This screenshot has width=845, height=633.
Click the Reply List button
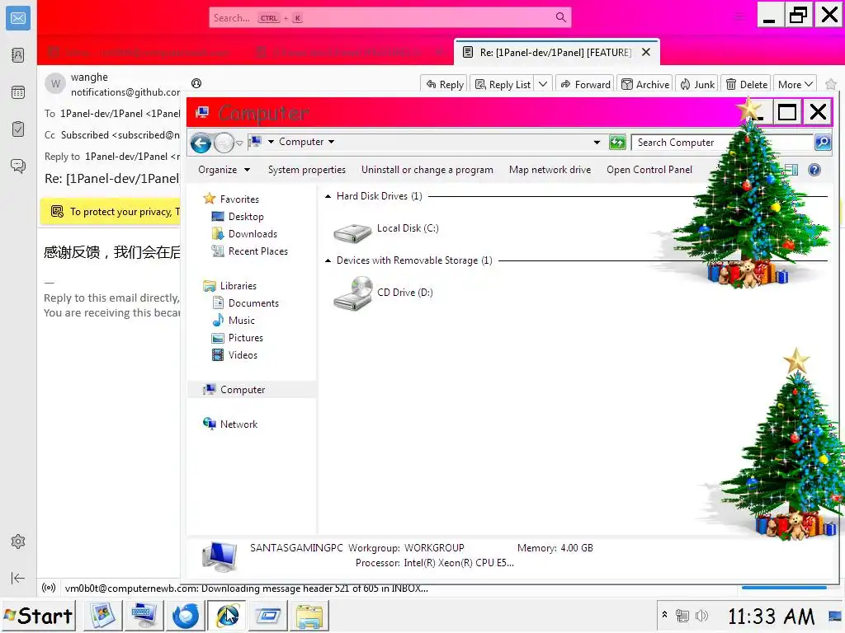tap(503, 84)
